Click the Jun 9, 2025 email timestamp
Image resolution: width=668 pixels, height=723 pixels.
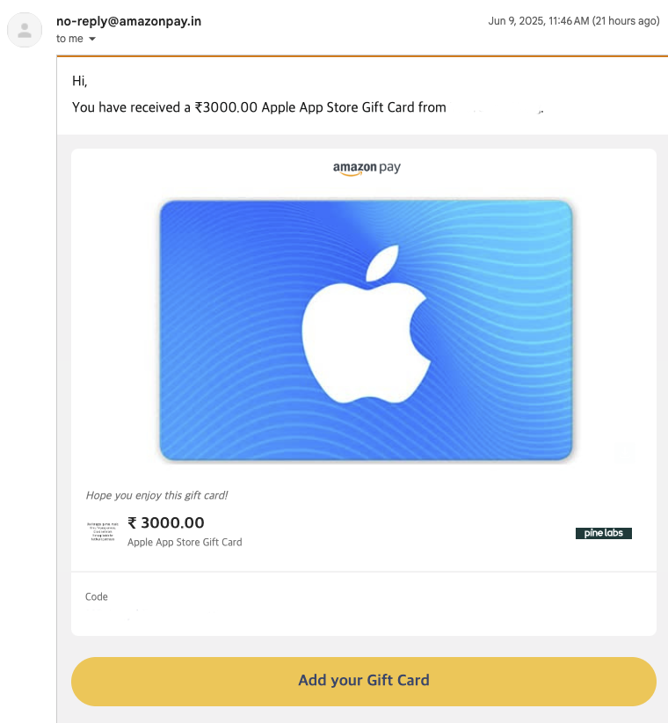click(x=574, y=21)
